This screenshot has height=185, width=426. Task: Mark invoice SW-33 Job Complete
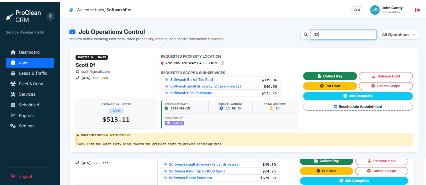click(358, 96)
